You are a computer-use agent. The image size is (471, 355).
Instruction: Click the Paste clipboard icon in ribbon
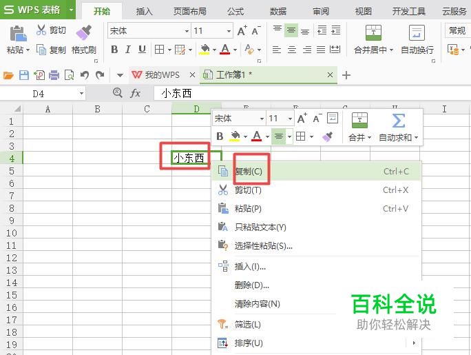pyautogui.click(x=18, y=33)
